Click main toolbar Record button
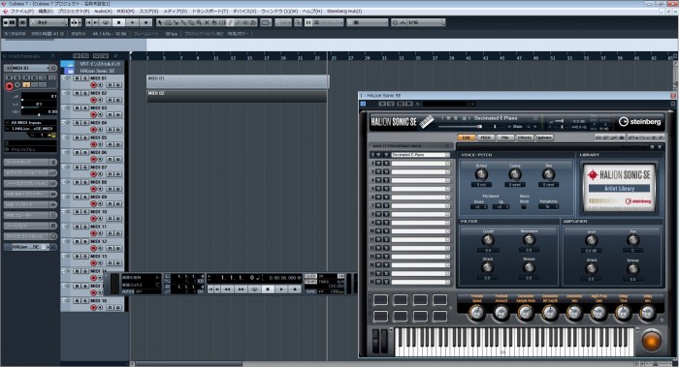679x367 pixels. (145, 22)
